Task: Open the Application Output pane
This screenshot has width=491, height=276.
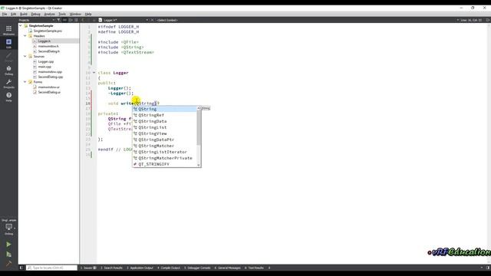Action: (x=140, y=268)
